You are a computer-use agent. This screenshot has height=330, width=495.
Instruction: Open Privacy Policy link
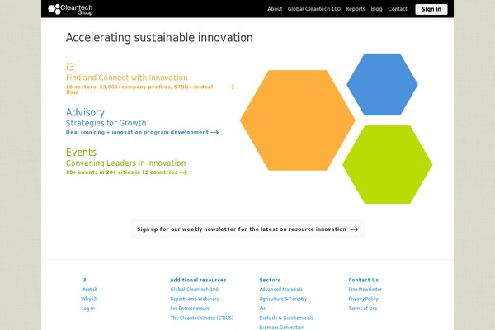[363, 299]
